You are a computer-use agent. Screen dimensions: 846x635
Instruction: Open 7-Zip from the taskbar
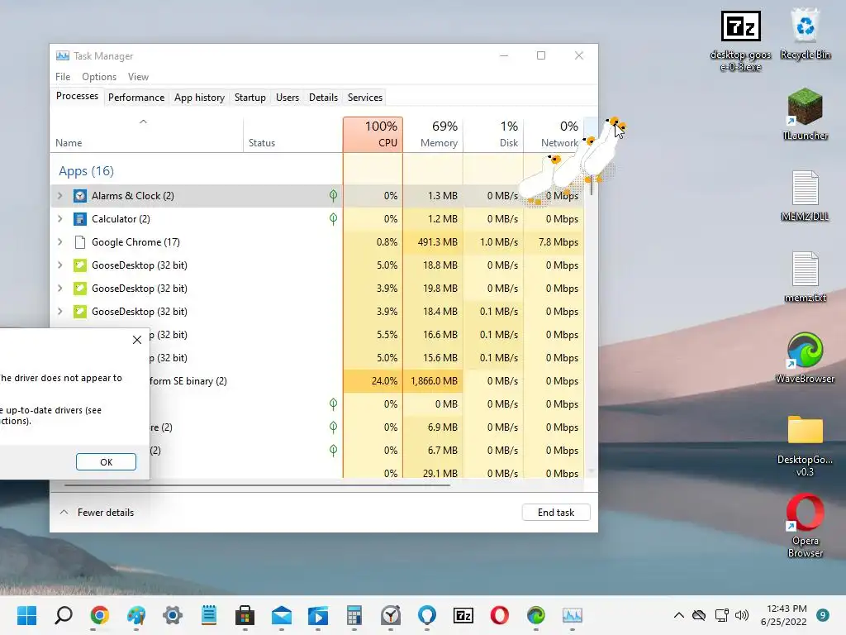pyautogui.click(x=463, y=615)
